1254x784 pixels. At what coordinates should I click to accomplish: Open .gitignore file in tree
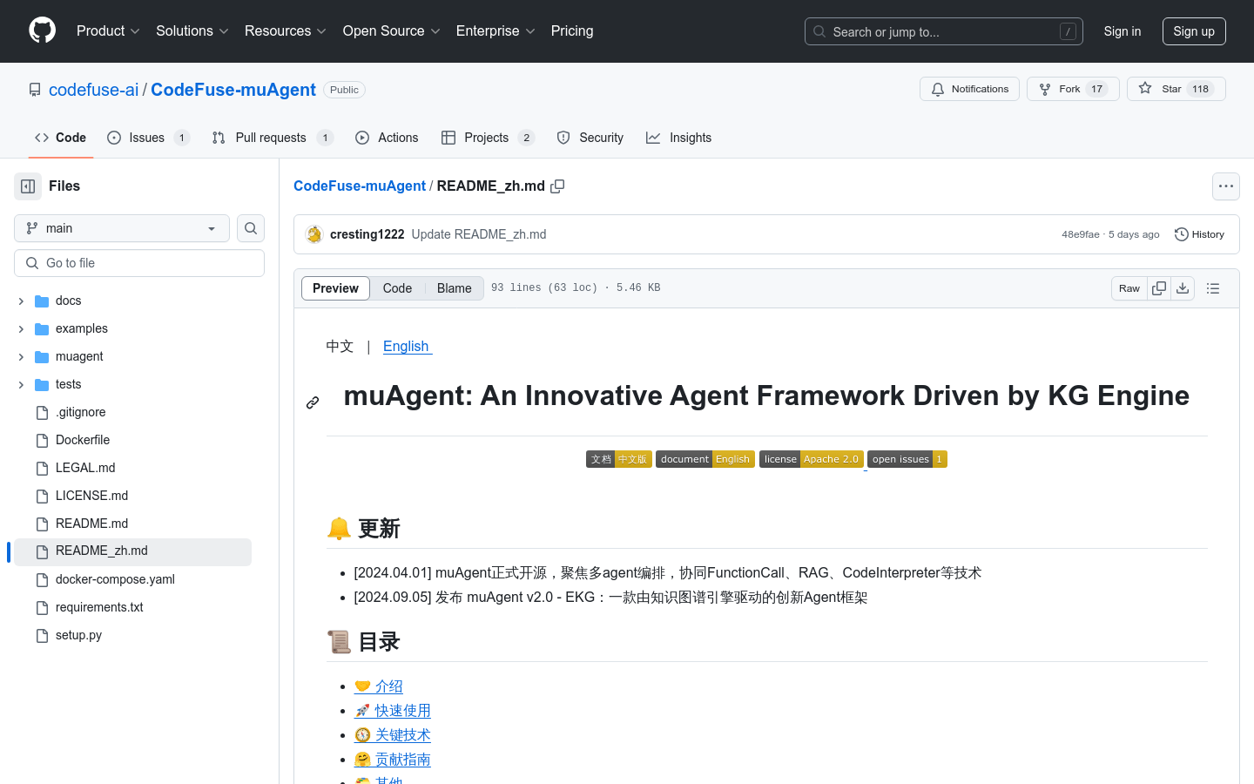80,412
